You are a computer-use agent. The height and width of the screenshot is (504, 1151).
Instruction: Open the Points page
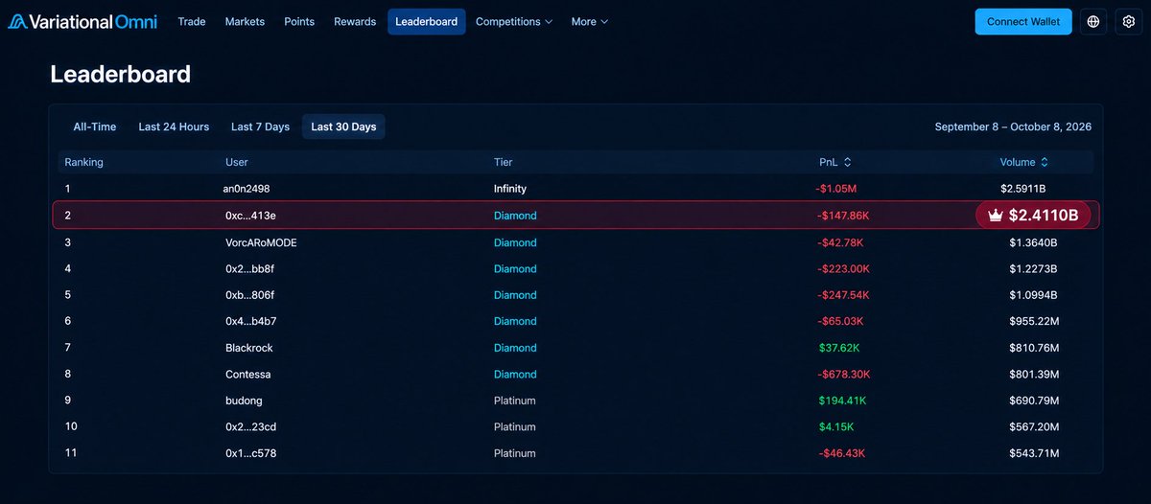point(299,21)
